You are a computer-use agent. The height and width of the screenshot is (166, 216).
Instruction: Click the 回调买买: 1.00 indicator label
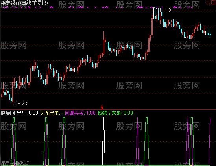tap(80, 113)
